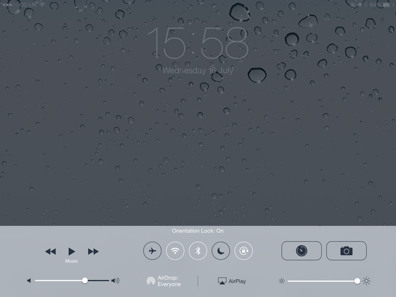Tap the 15:58 lock screen clock
Screen dimensions: 396x297
pyautogui.click(x=198, y=43)
